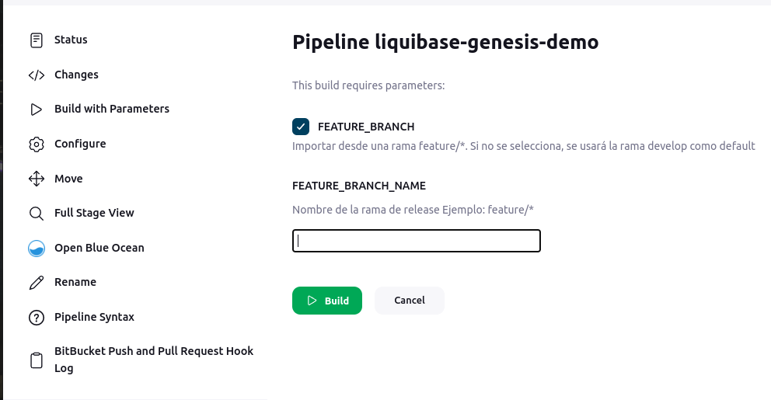Start the pipeline with the Build button
The image size is (771, 400).
coord(327,301)
